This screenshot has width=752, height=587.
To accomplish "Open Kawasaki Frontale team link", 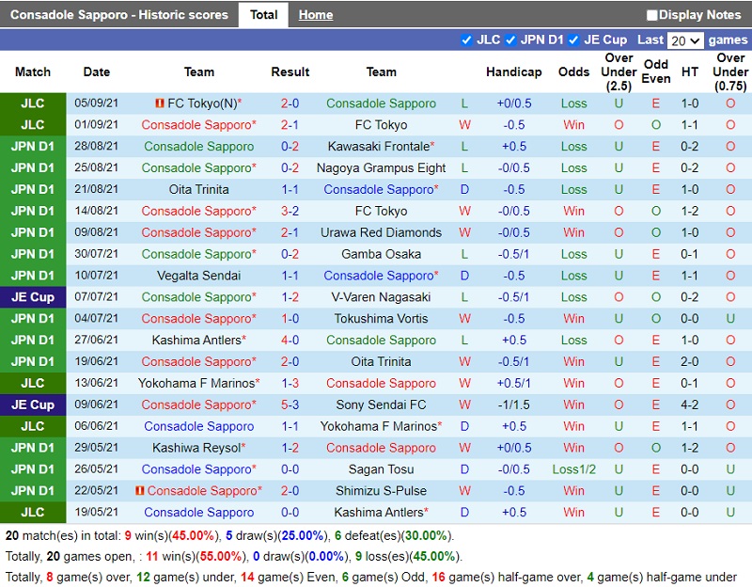I will 378,147.
